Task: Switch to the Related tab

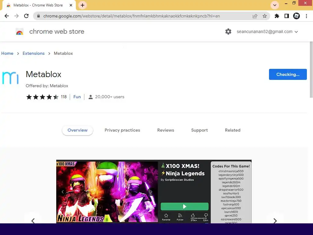Action: (x=233, y=130)
